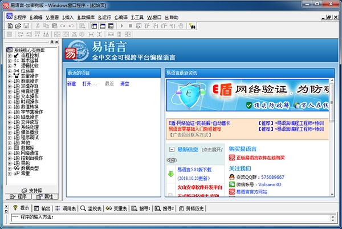Expand the 数据库 tree node

pos(10,148)
